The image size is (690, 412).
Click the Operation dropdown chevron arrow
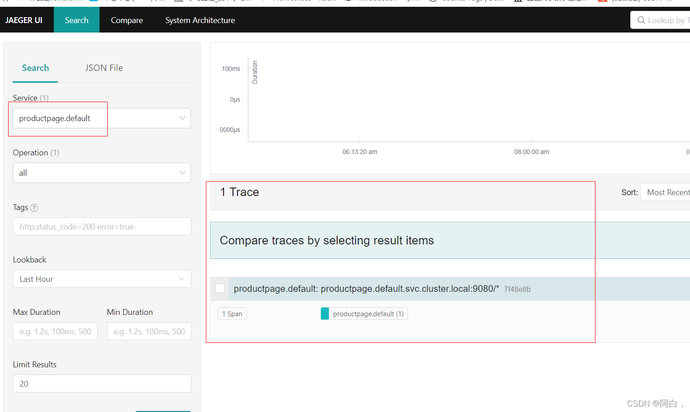click(x=182, y=173)
